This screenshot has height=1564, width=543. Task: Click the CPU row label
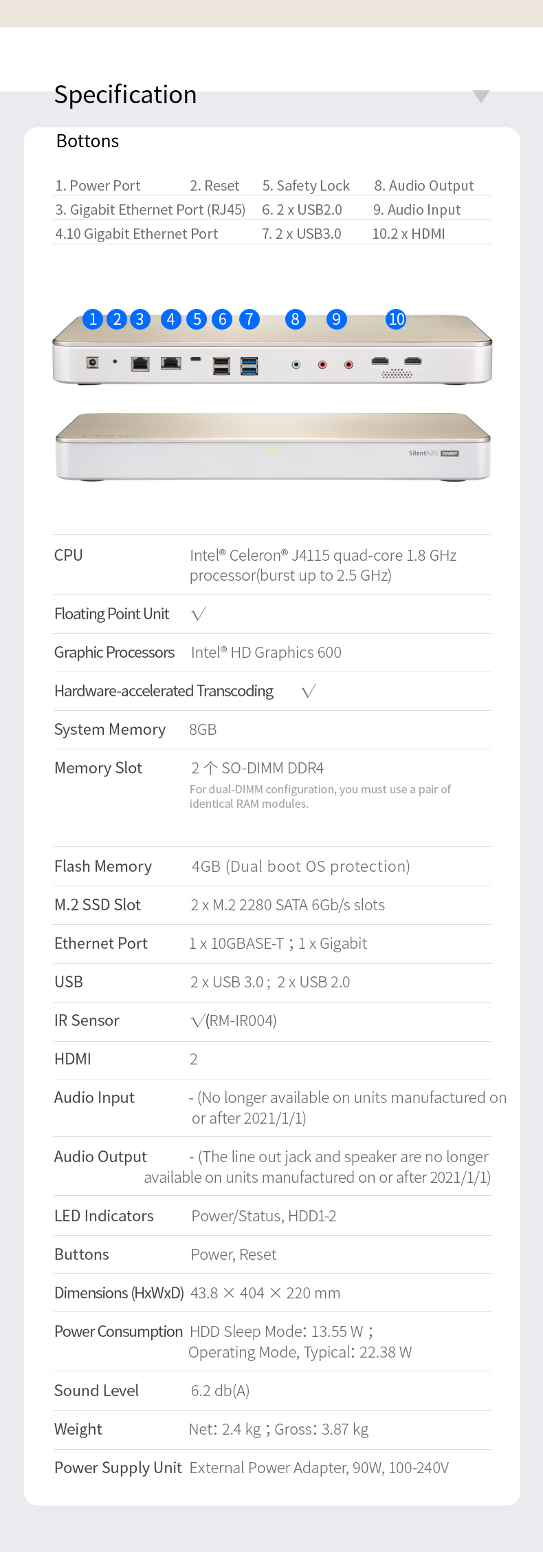[x=69, y=555]
